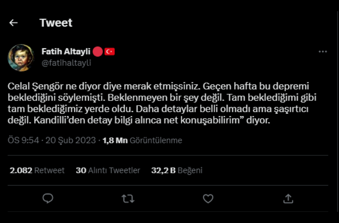This screenshot has width=339, height=223.
Task: Reply to the tweet via speech bubble
Action: pos(48,198)
